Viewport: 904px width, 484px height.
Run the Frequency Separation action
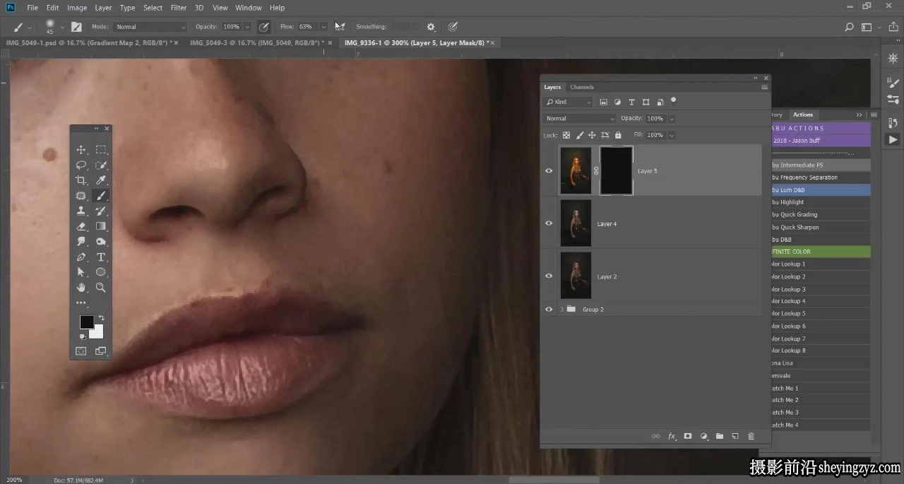820,177
